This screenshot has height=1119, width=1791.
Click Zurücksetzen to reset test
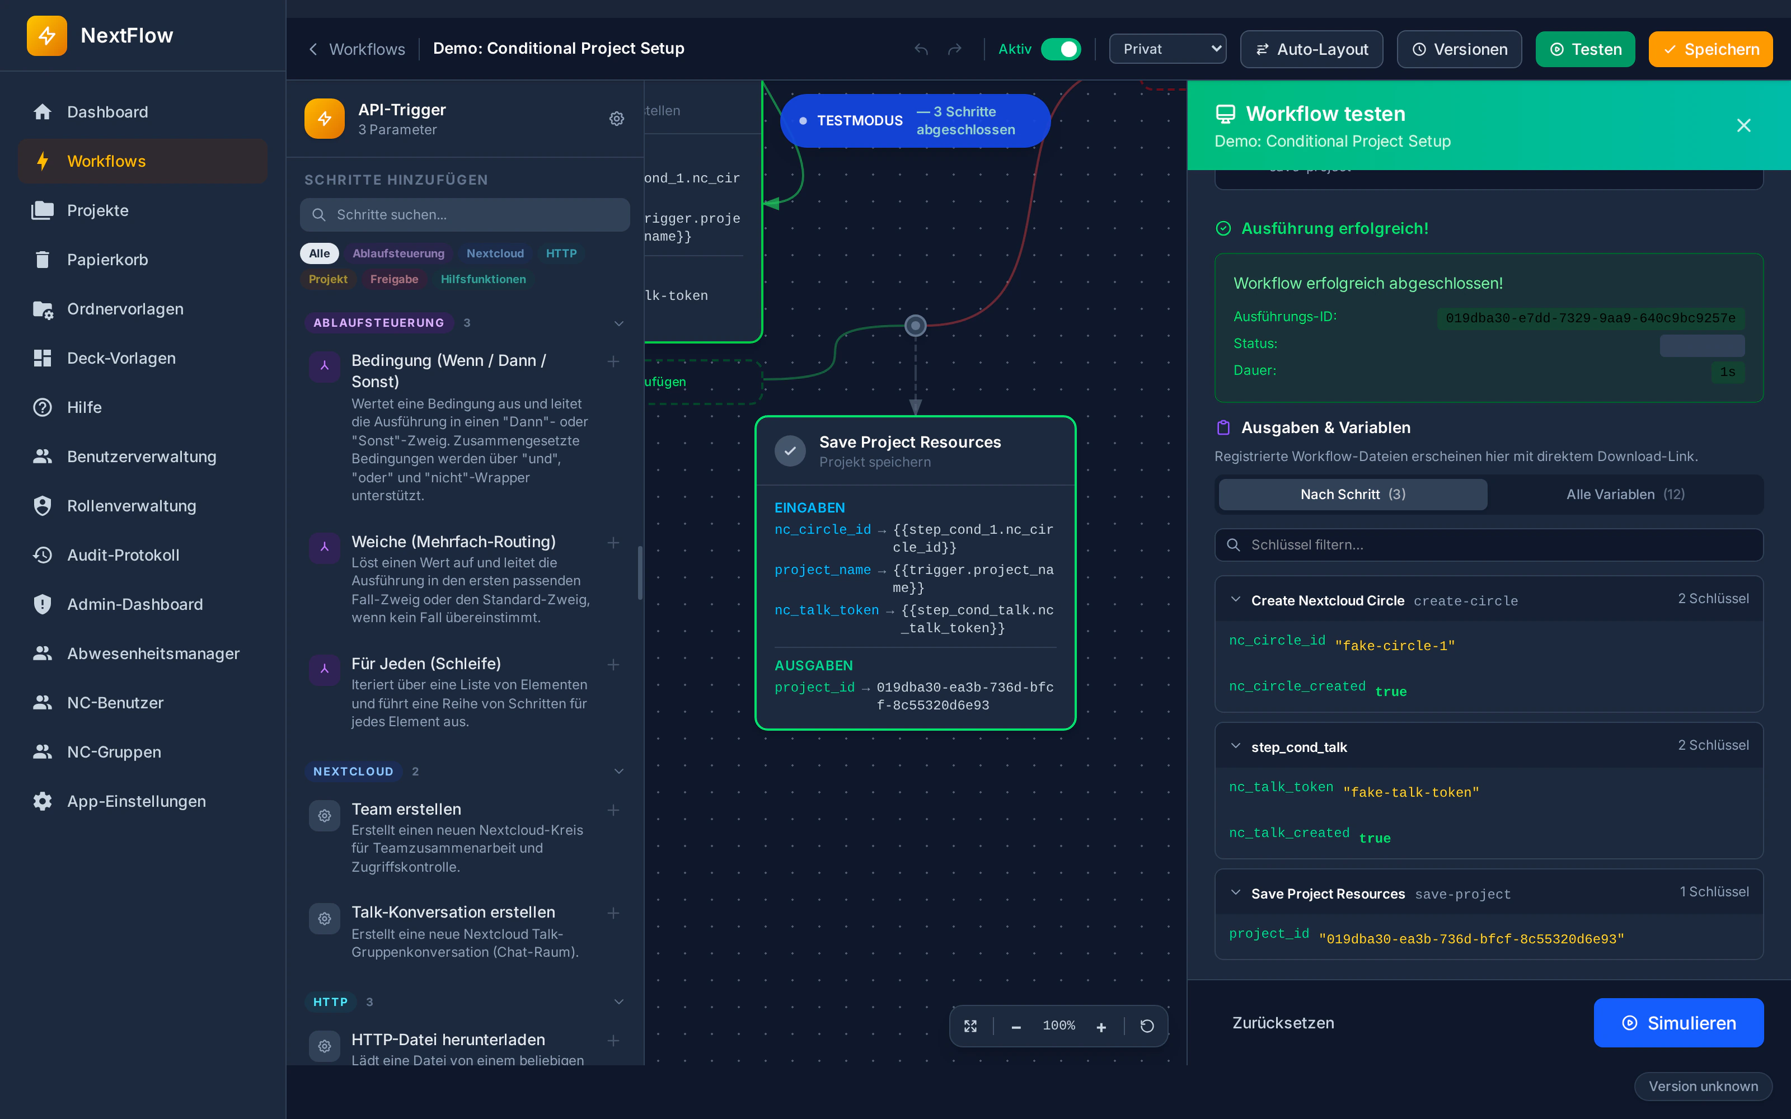tap(1283, 1023)
